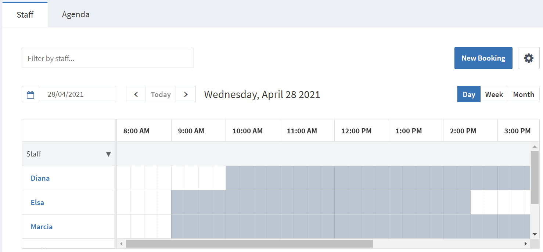This screenshot has height=252, width=543.
Task: Open the calendar date picker icon
Action: pos(30,94)
